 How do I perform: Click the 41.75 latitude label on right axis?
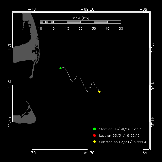[x=153, y=48]
